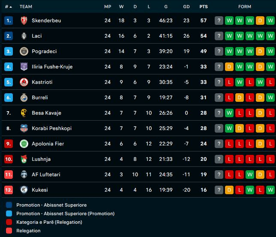Screen dimensions: 276x237
Task: Click the Pogradeci club badge
Action: (x=24, y=51)
